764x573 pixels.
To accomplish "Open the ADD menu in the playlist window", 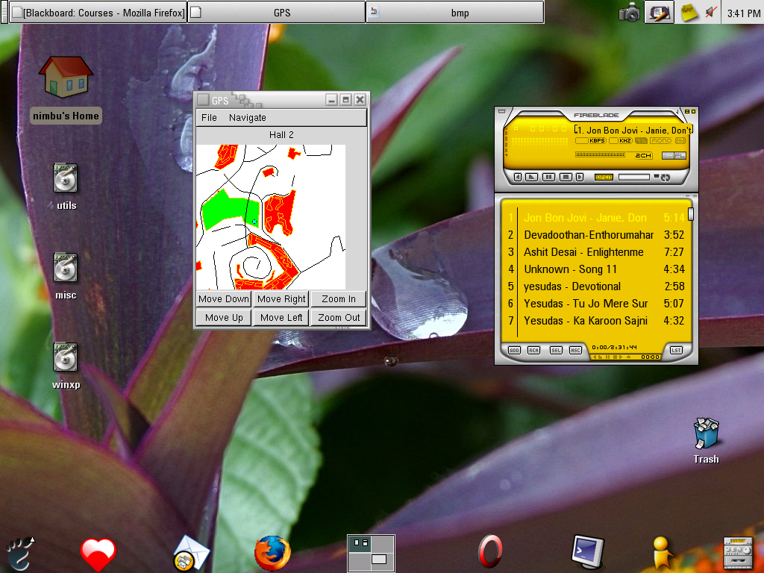I will tap(515, 350).
